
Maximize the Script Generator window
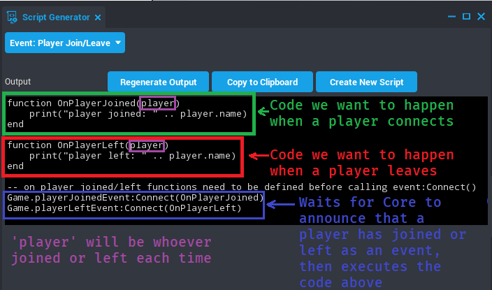[466, 15]
